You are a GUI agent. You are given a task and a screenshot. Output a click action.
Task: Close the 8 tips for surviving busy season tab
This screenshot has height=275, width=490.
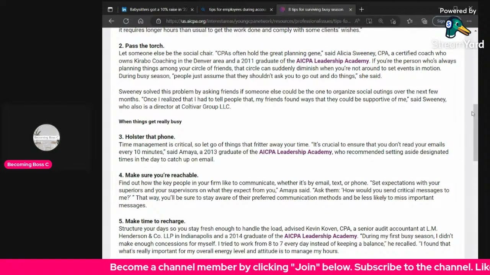pos(350,10)
